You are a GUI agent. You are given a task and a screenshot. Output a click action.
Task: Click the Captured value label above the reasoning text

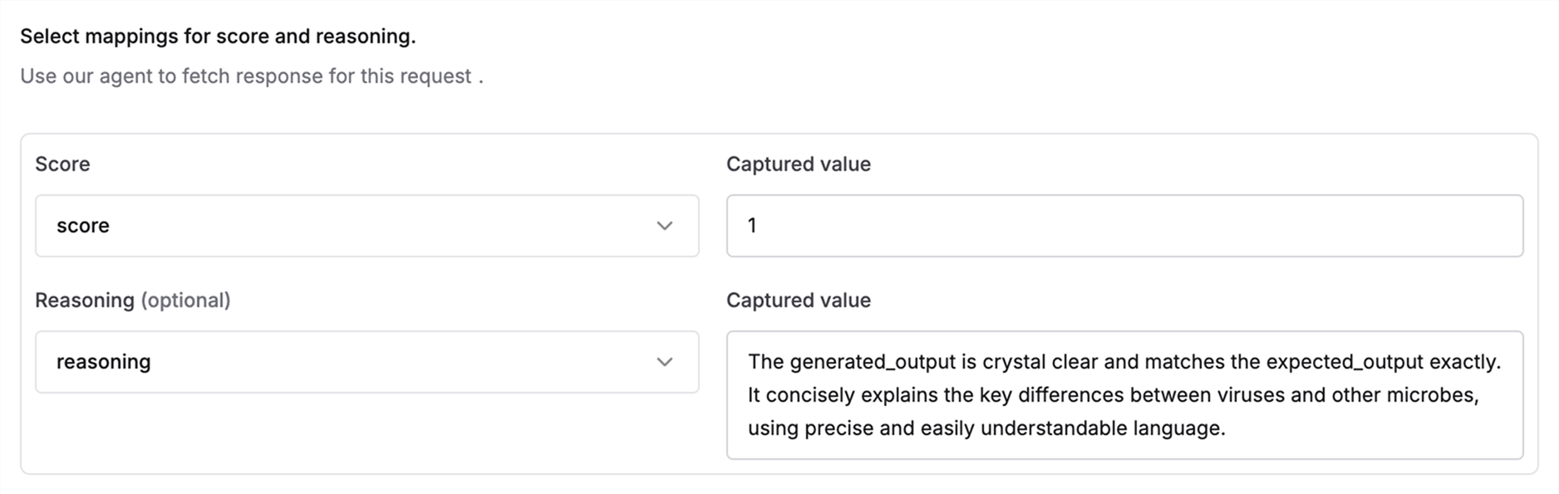click(798, 301)
